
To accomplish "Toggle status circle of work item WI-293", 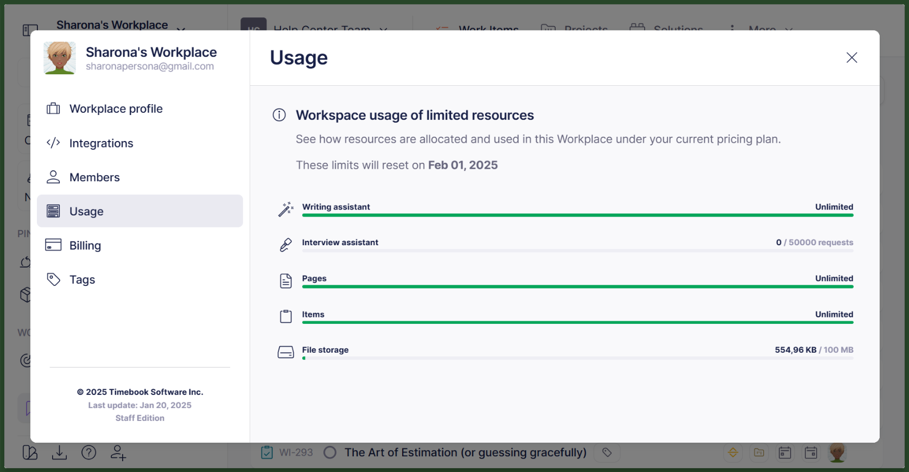I will tap(329, 452).
